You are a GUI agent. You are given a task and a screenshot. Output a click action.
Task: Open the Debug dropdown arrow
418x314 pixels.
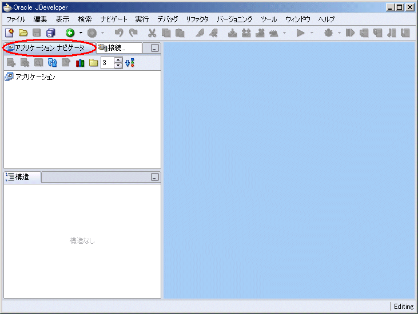point(339,33)
